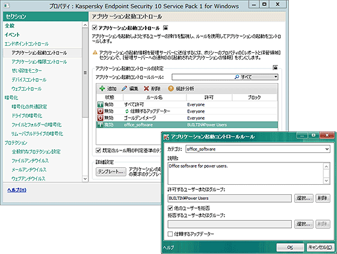Click the warning triangle icon in notice text
The height and width of the screenshot is (254, 337).
click(95, 52)
